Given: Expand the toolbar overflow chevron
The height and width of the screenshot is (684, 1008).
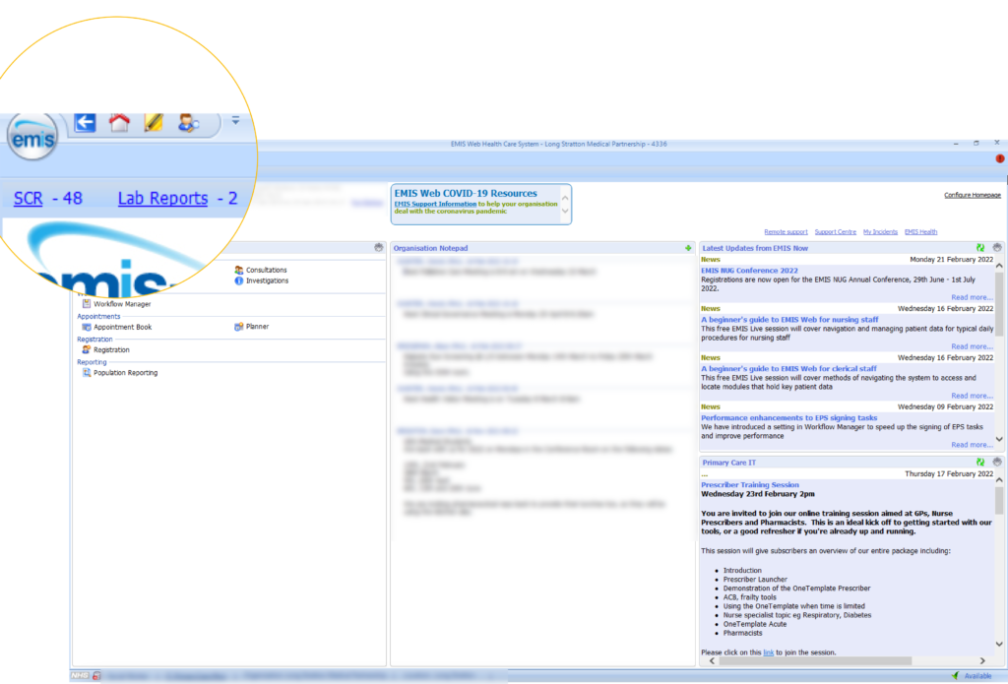Looking at the screenshot, I should pyautogui.click(x=235, y=120).
